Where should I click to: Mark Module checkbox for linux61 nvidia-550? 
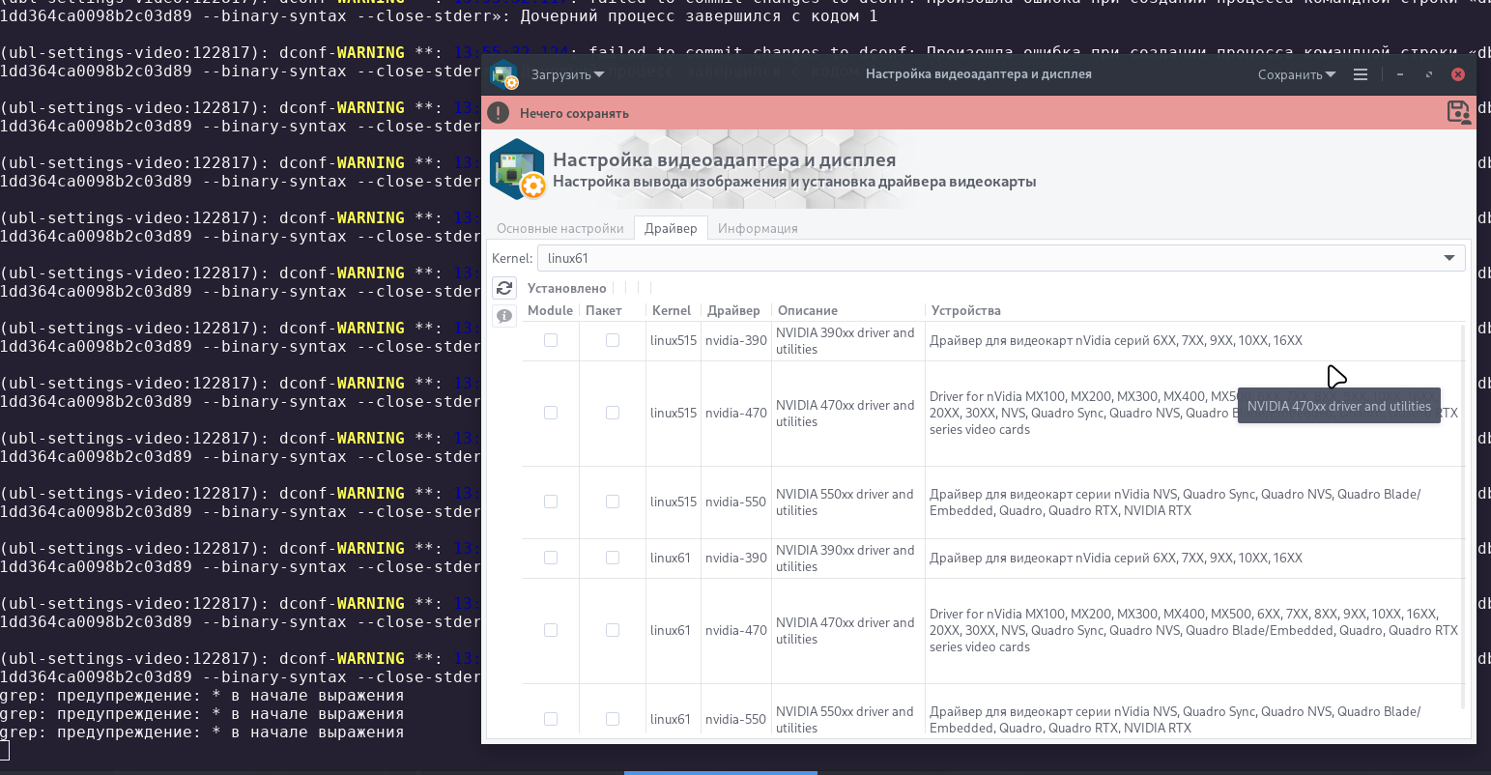[551, 719]
